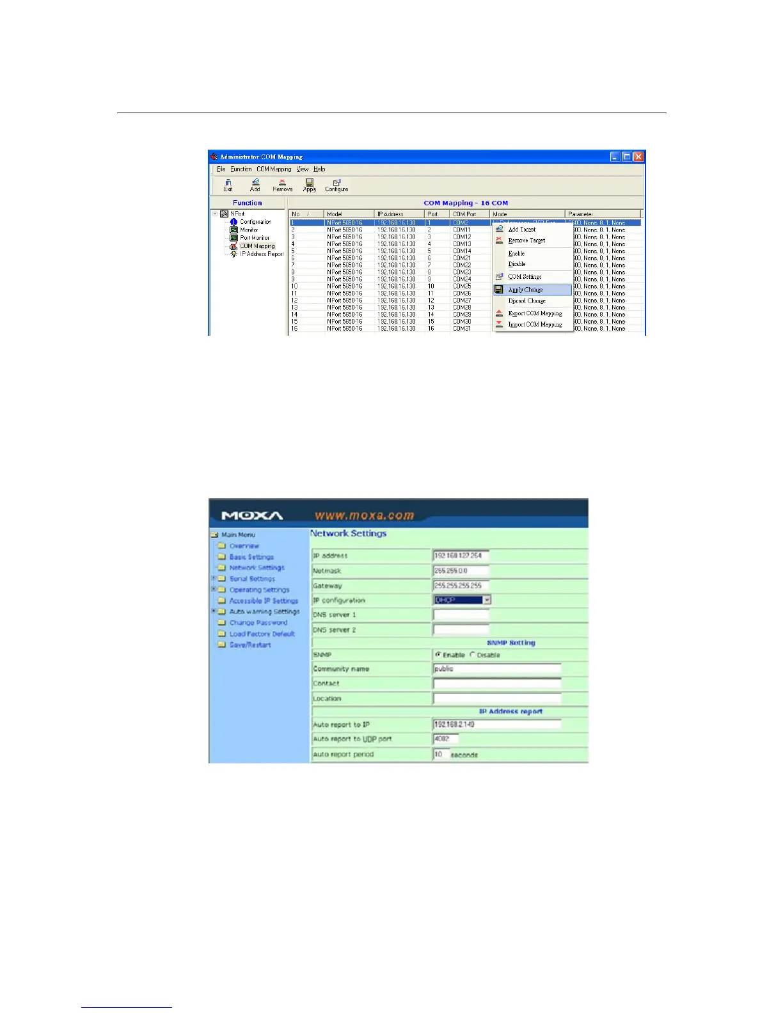Choose Disable in the context menu
Viewport: 783px width, 1013px height.
tap(517, 264)
